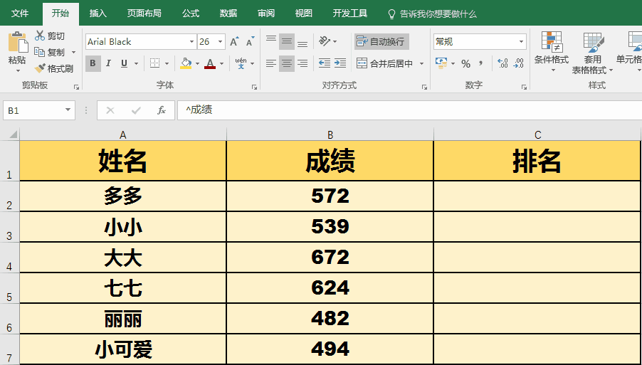This screenshot has height=365, width=642.
Task: Apply percent style
Action: coord(465,63)
